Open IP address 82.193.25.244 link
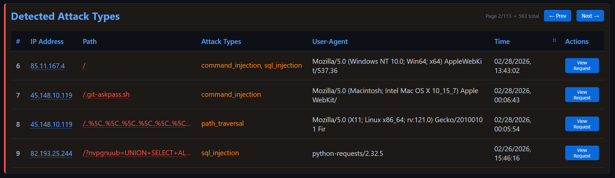 [51, 154]
